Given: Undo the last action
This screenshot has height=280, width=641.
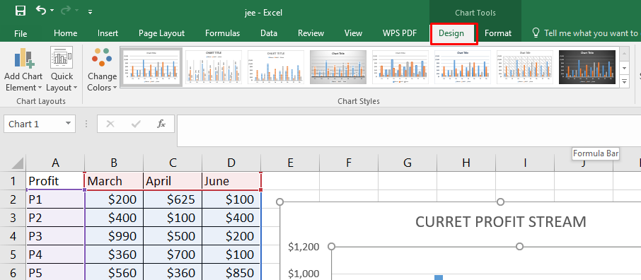Looking at the screenshot, I should click(x=41, y=10).
